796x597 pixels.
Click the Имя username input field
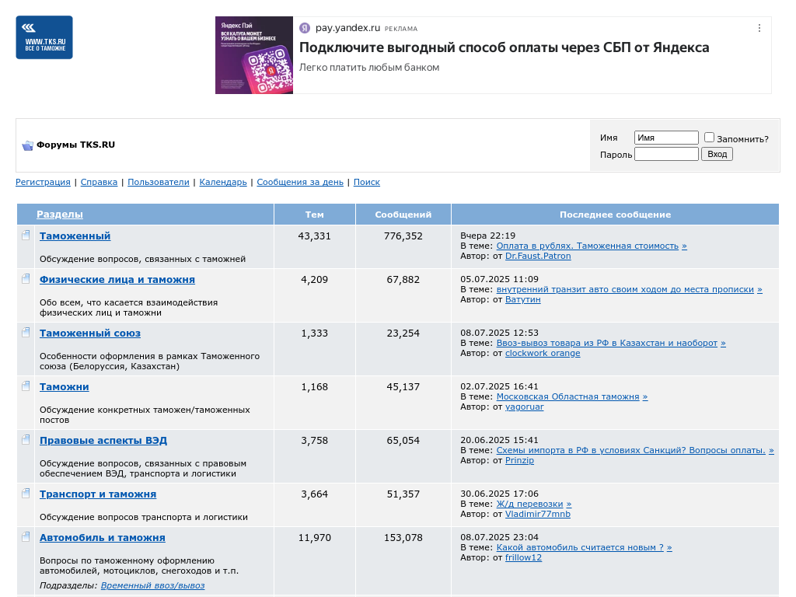pos(666,138)
